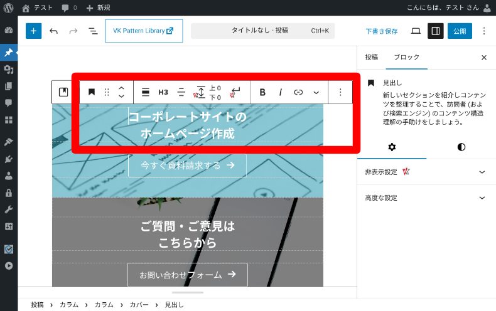Viewport: 496px width, 311px height.
Task: Open the device preview laptop icon
Action: pyautogui.click(x=416, y=31)
